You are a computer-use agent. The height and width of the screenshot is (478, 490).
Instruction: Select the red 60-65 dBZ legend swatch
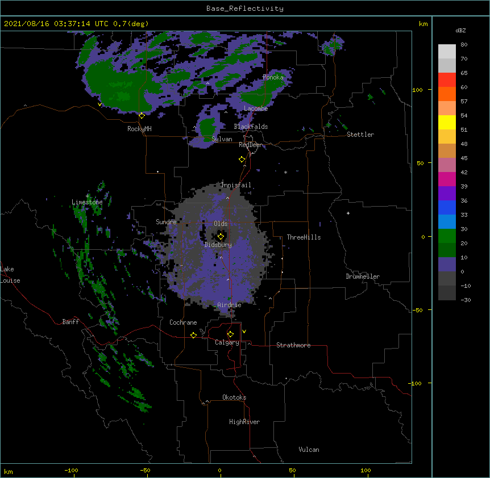click(447, 79)
